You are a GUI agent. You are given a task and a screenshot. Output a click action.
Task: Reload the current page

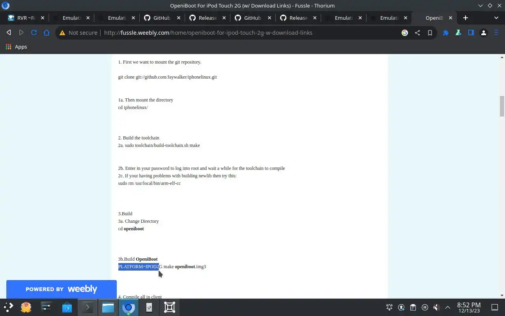pyautogui.click(x=34, y=33)
